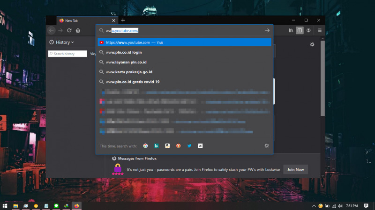Visit https://www.youtube.com suggestion

point(184,42)
